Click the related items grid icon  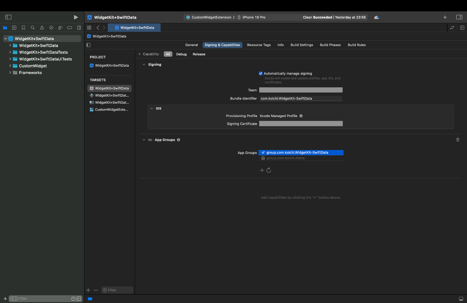pyautogui.click(x=89, y=28)
